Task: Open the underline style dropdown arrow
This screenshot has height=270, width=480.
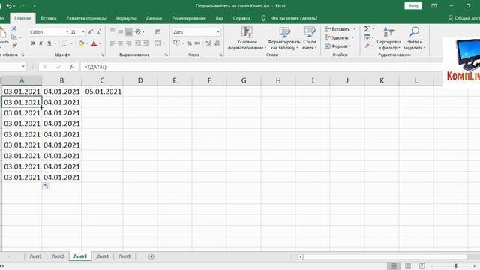Action: tap(55, 43)
